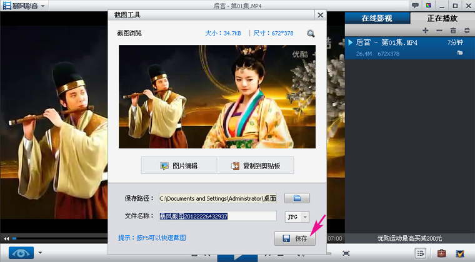Open dropdown arrow beside the eye button
The height and width of the screenshot is (262, 475).
pyautogui.click(x=40, y=253)
